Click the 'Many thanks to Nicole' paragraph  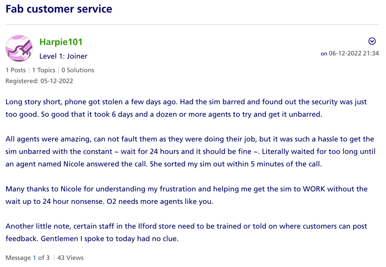point(186,195)
